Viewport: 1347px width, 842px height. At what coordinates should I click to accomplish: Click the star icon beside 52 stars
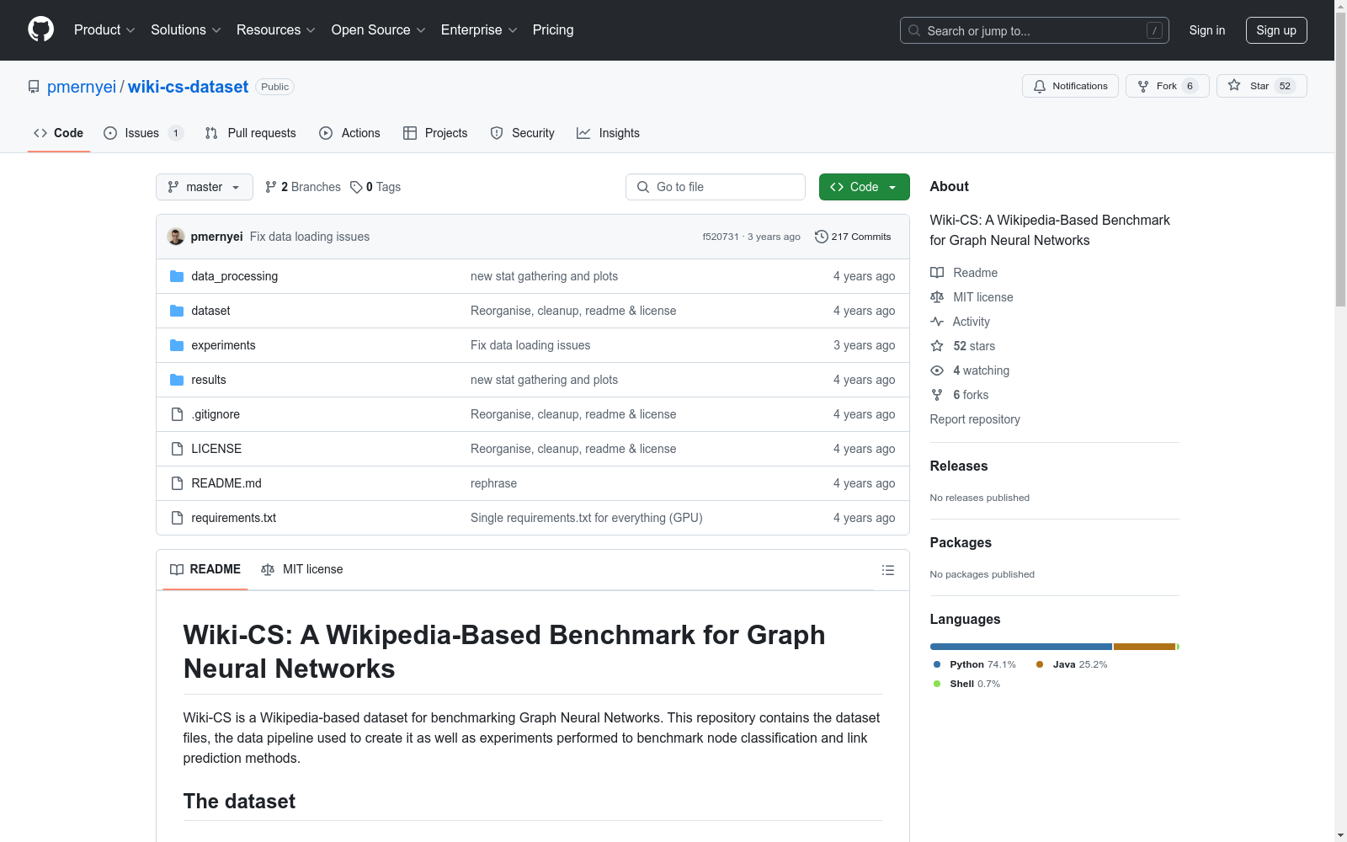(x=937, y=346)
